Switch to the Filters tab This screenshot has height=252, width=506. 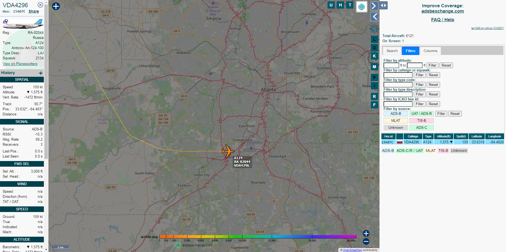(410, 51)
